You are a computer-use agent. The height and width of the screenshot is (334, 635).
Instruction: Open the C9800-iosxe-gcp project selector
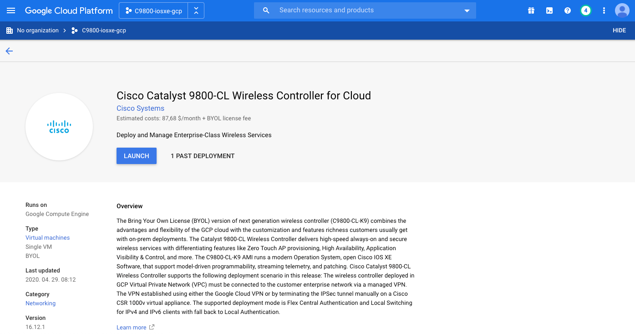154,11
